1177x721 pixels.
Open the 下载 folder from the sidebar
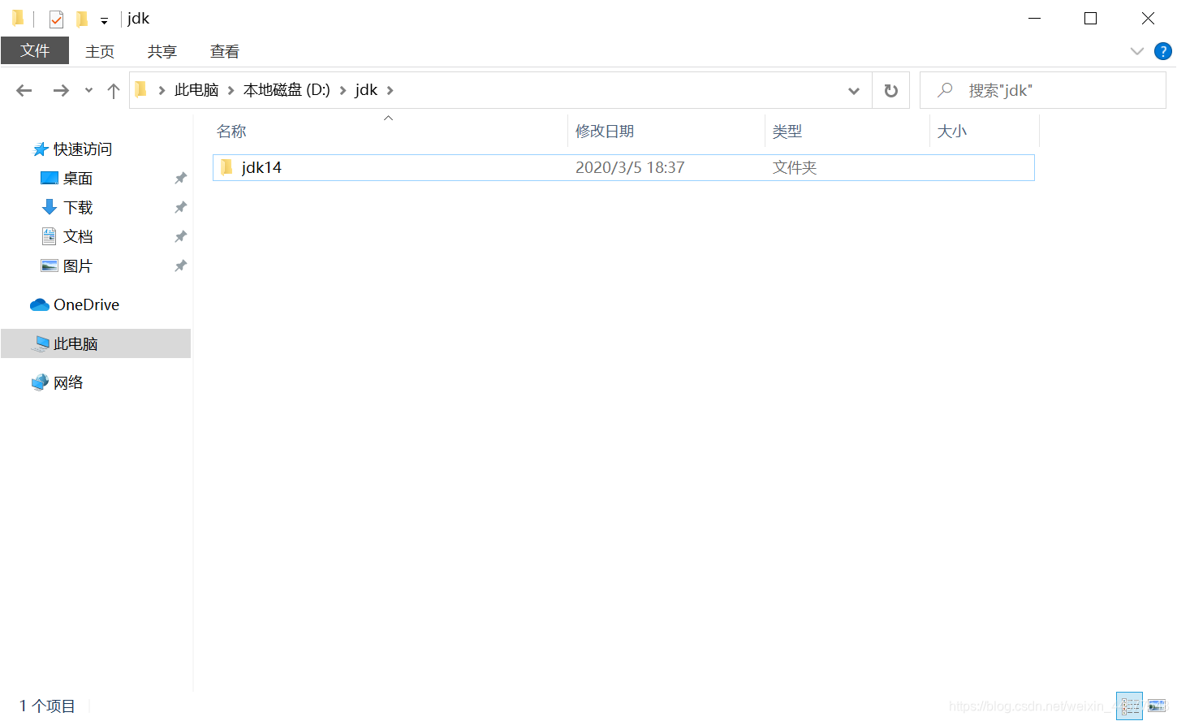[76, 207]
